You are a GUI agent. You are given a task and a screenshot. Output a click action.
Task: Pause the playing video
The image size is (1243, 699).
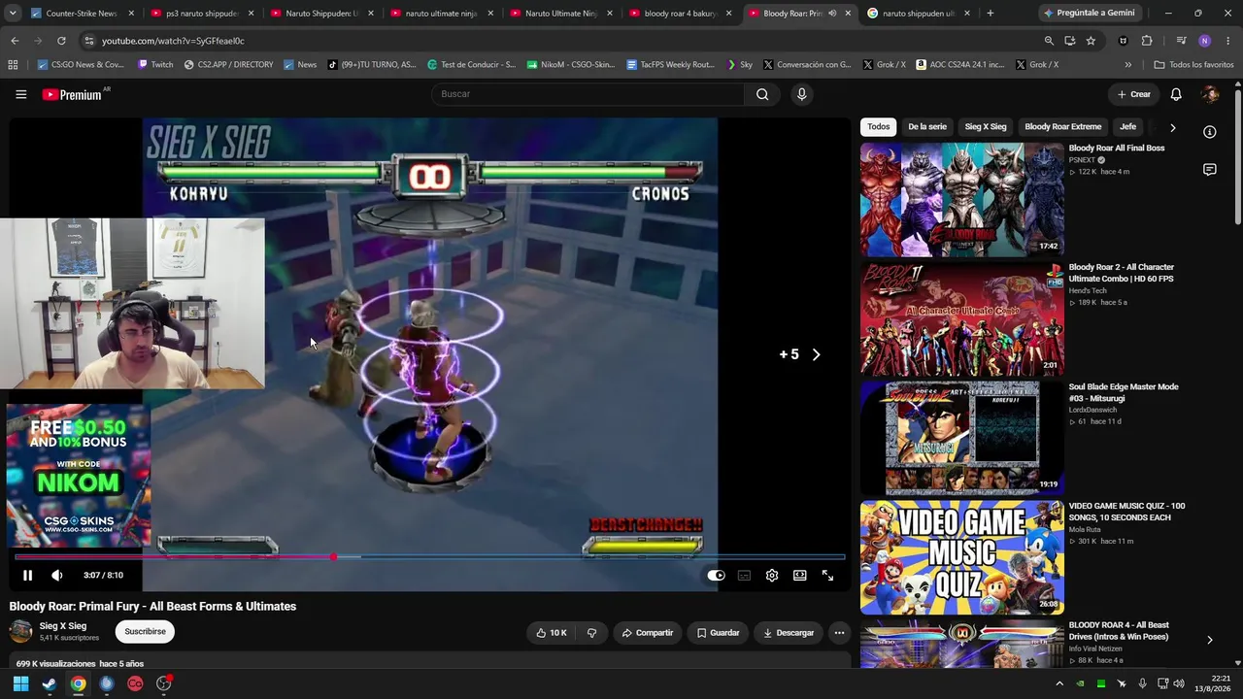(27, 576)
